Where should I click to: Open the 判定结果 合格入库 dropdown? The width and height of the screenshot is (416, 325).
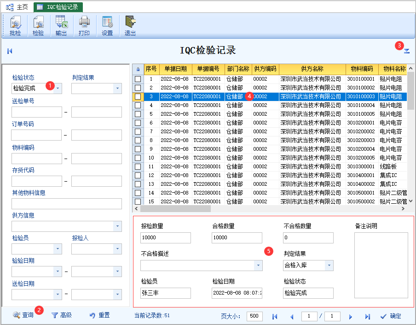329,266
